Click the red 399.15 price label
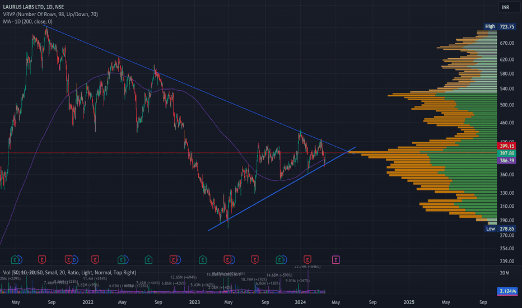This screenshot has width=522, height=308. pos(507,146)
